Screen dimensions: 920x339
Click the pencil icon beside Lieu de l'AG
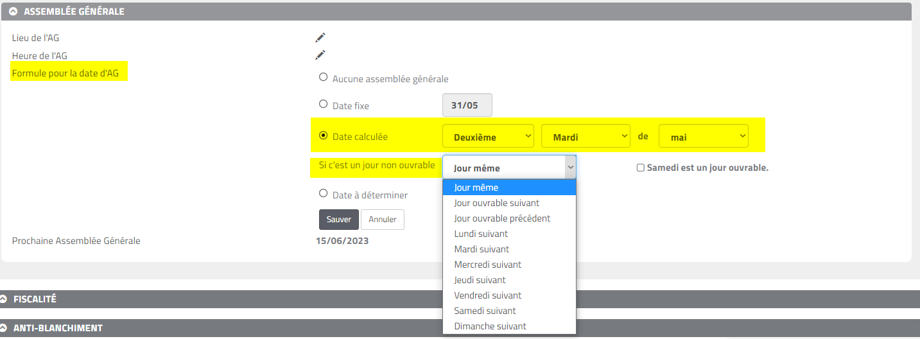320,38
